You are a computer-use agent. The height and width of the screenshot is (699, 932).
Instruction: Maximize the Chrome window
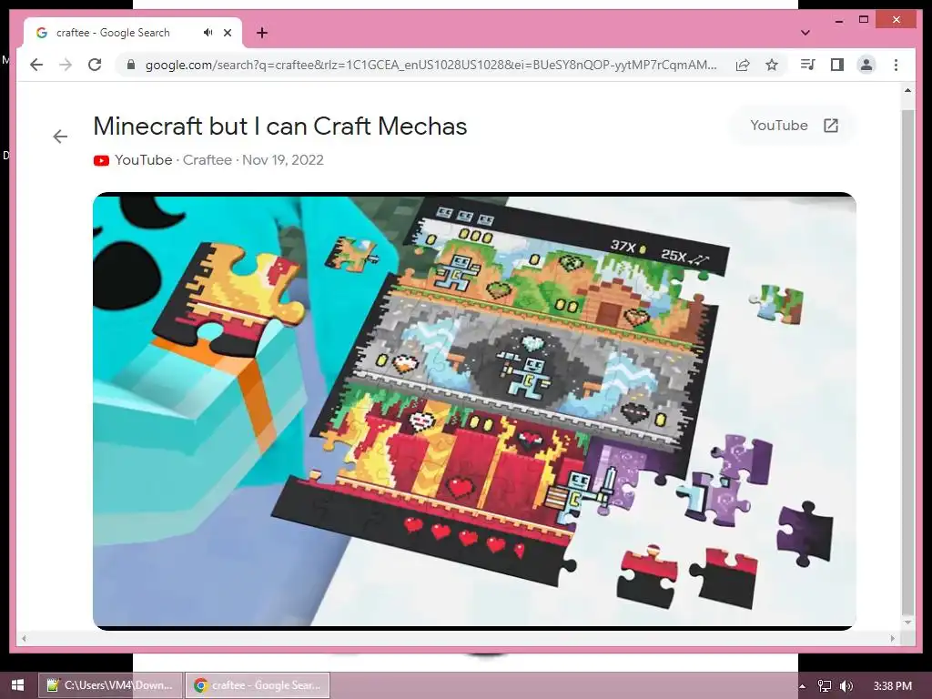pyautogui.click(x=864, y=20)
